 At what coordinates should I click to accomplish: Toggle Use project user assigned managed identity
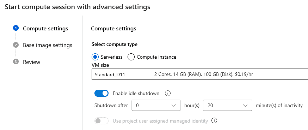[x=101, y=121]
